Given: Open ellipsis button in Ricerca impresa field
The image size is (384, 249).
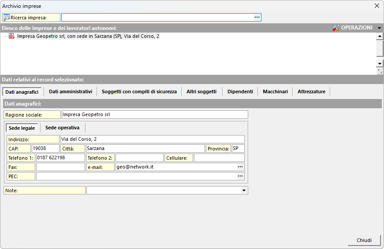Looking at the screenshot, I should [257, 18].
